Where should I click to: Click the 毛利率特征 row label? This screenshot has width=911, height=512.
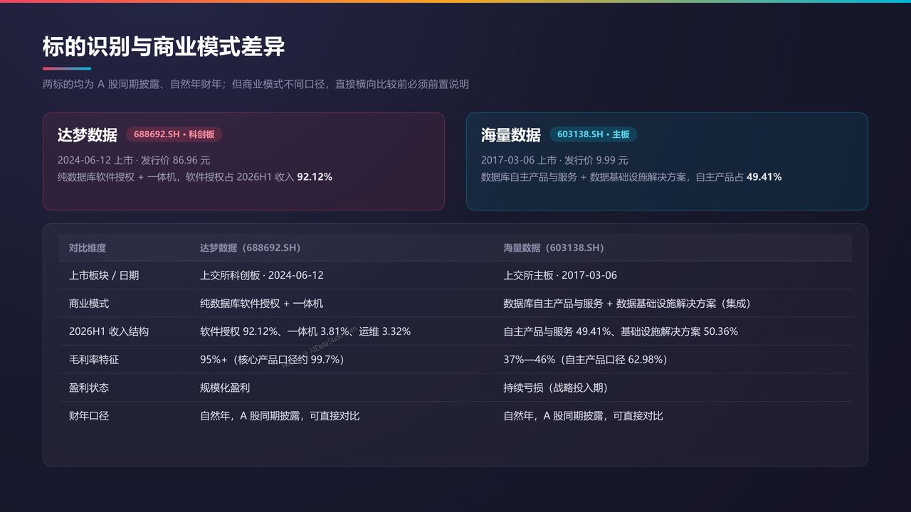pos(94,360)
